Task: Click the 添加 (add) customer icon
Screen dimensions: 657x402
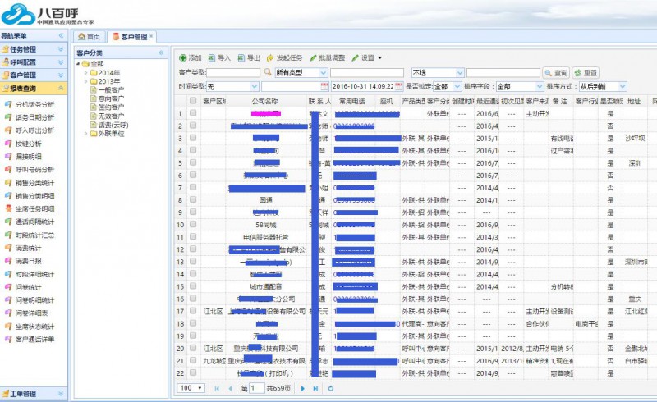Action: click(183, 58)
